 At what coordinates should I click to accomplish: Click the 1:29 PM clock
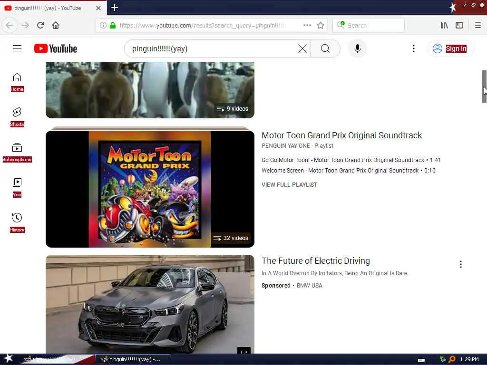pos(469,359)
